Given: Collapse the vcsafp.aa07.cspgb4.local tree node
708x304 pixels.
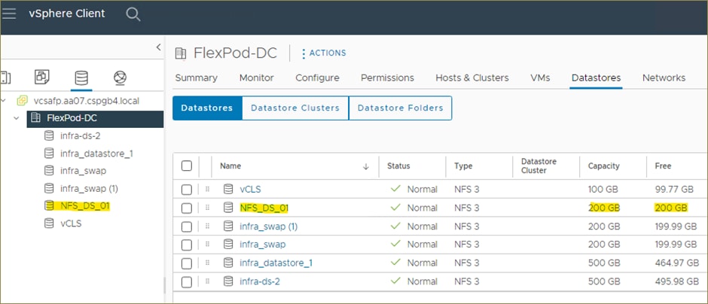Looking at the screenshot, I should tap(4, 100).
